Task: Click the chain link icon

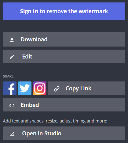Action: (57, 89)
